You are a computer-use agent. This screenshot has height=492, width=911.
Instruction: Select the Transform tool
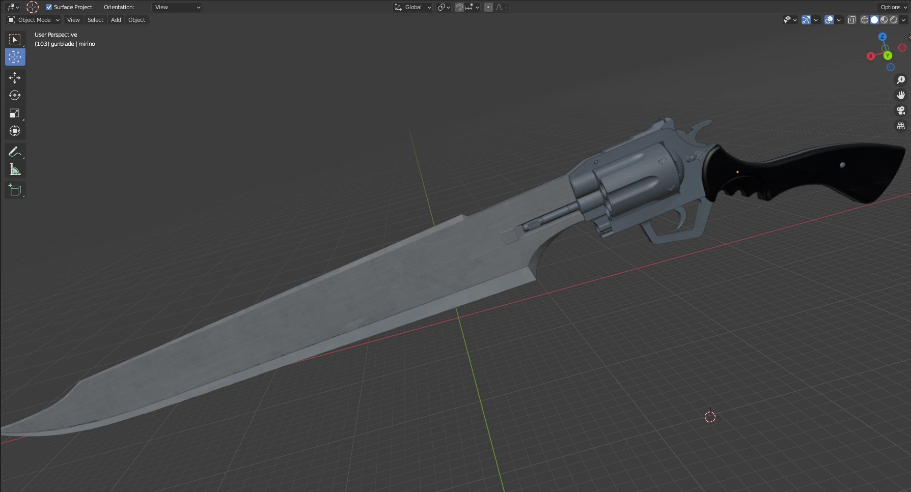15,131
